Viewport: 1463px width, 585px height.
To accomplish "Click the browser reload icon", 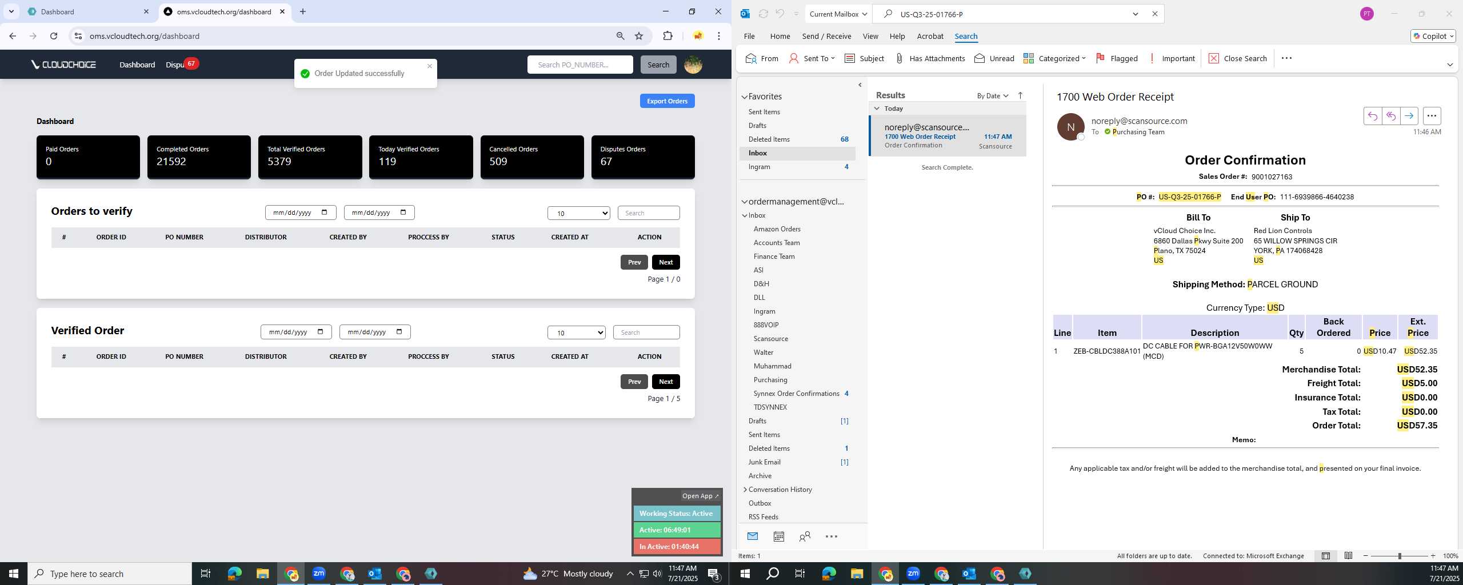I will coord(54,36).
